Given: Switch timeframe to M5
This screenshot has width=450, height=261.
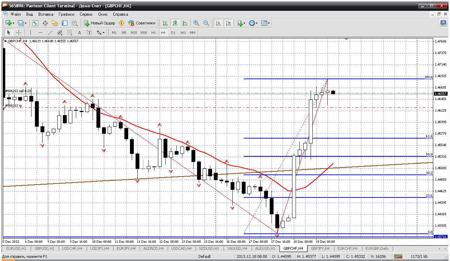Looking at the screenshot, I should pyautogui.click(x=124, y=32).
